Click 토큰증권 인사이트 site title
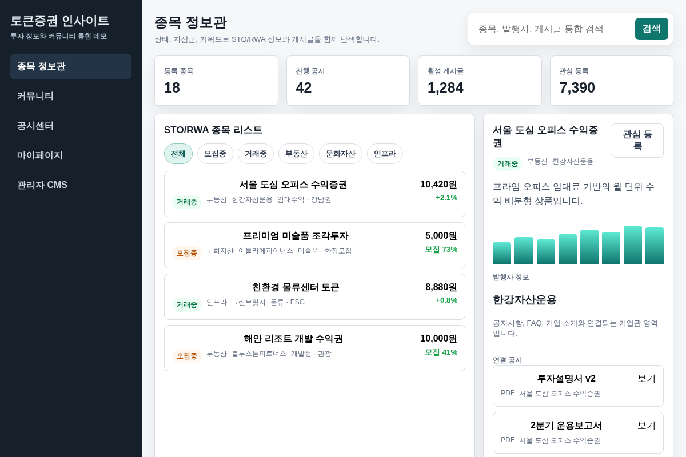The height and width of the screenshot is (457, 686). tap(59, 21)
